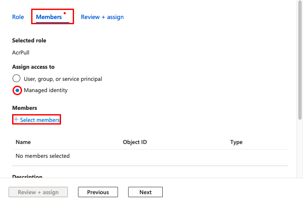Click the "Managed identity" option label text
Screen dimensions: 303x208
(45, 90)
